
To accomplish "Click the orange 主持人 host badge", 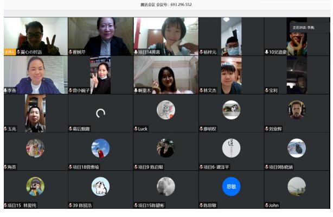I will [x=9, y=52].
